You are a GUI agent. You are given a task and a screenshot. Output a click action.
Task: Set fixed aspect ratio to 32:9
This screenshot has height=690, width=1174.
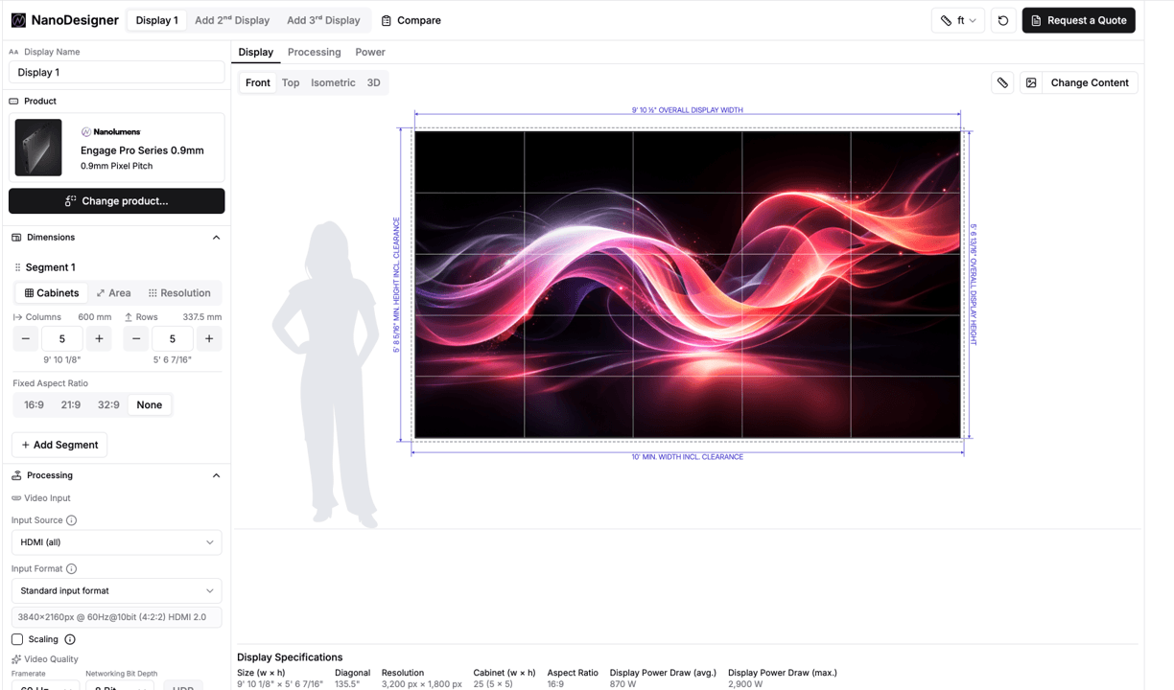click(x=108, y=404)
